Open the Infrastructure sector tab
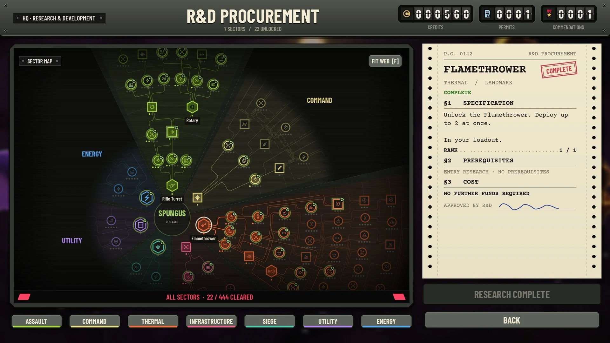The height and width of the screenshot is (343, 610). [211, 321]
